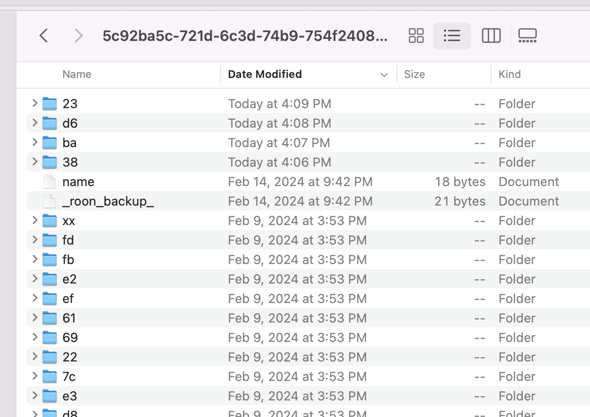This screenshot has width=590, height=417.
Task: Click Today at 4:09 PM date
Action: [279, 104]
